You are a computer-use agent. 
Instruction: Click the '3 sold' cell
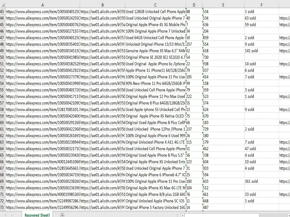point(262,90)
